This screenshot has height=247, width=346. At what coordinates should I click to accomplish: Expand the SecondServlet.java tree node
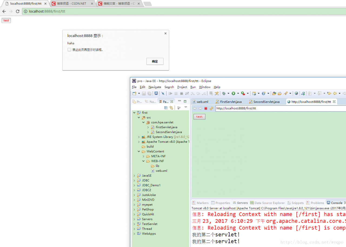(x=148, y=132)
